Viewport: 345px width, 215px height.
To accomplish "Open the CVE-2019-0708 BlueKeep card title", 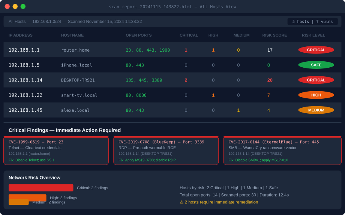I will coord(162,142).
